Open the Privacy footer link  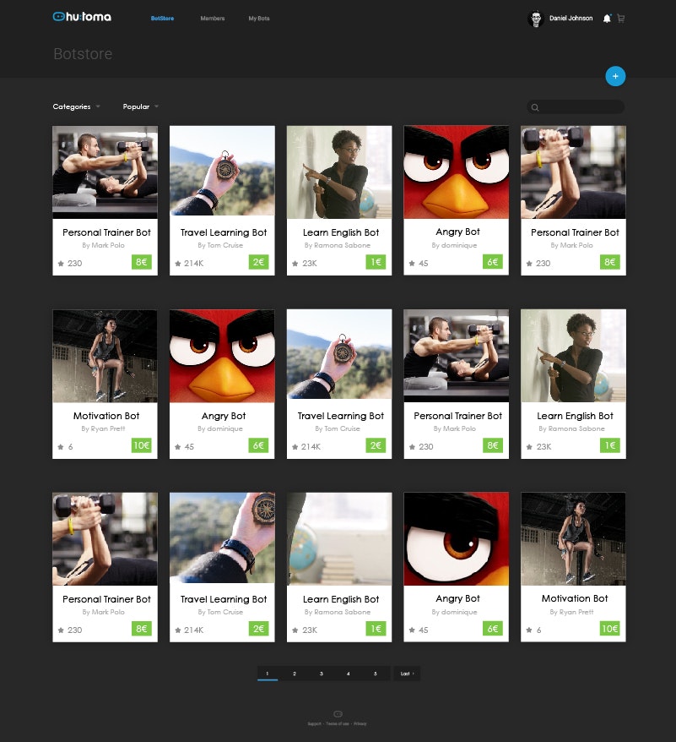pyautogui.click(x=360, y=723)
